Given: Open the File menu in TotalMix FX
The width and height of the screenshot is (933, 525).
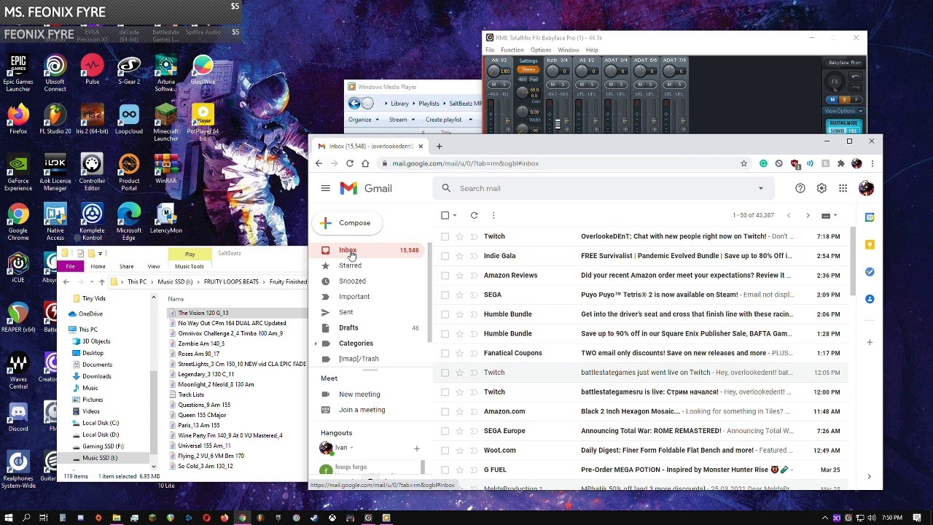Looking at the screenshot, I should point(490,50).
